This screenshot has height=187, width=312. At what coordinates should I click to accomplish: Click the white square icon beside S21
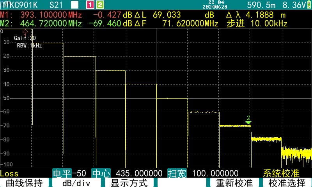(x=74, y=5)
